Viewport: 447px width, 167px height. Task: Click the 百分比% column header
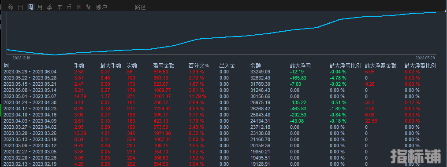[x=199, y=65]
